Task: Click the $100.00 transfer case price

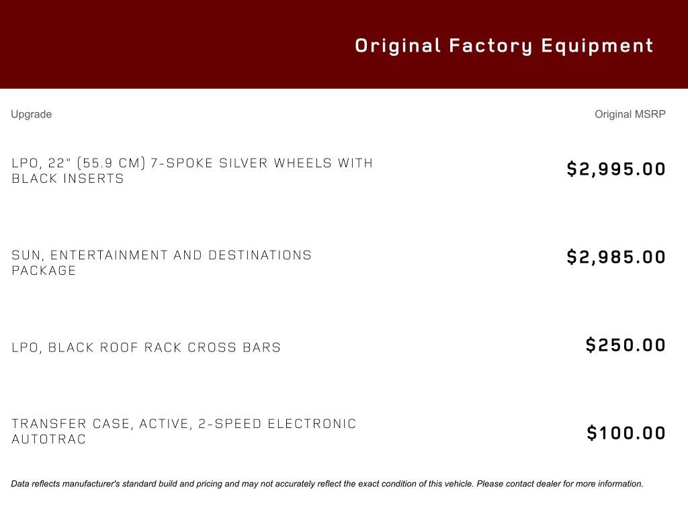Action: pyautogui.click(x=626, y=433)
